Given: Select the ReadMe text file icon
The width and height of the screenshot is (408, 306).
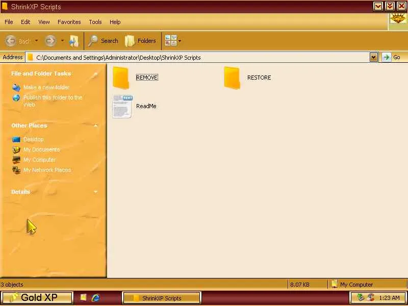Looking at the screenshot, I should [x=122, y=107].
